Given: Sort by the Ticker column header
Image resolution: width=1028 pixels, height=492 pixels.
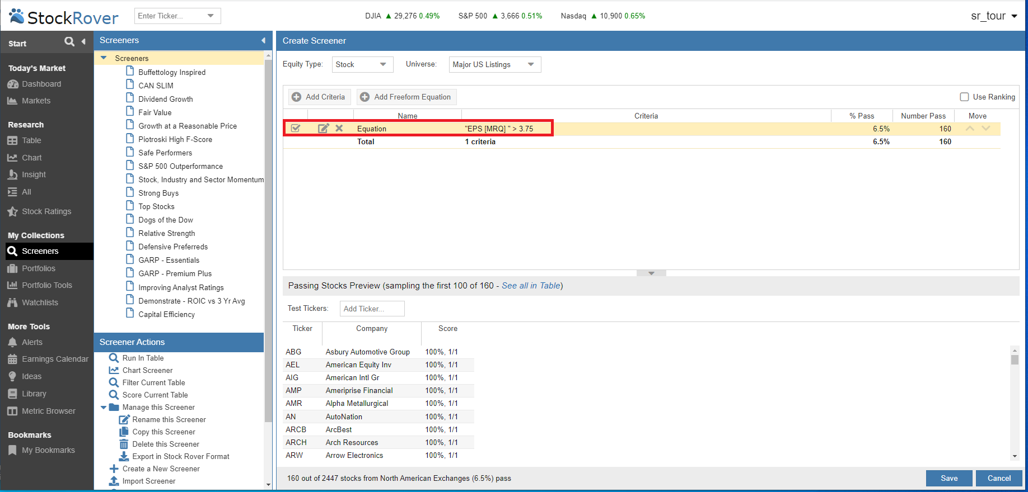Looking at the screenshot, I should point(302,328).
